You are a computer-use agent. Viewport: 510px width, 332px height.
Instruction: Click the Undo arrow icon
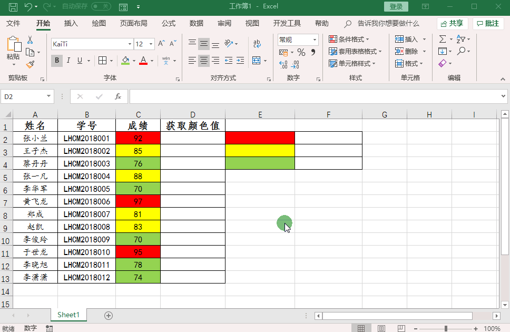click(x=28, y=7)
